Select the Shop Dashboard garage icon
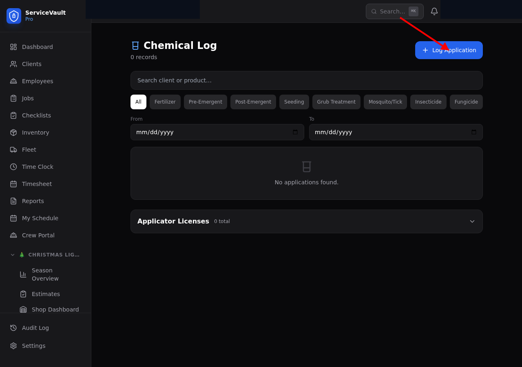This screenshot has height=367, width=522. pos(23,310)
